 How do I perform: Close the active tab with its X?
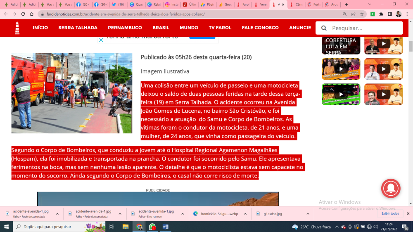coord(283,5)
